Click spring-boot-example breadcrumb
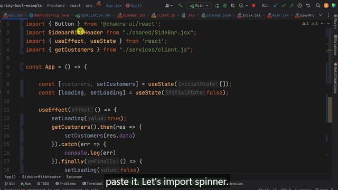Screen dimensions: 338x190 (x=21, y=6)
